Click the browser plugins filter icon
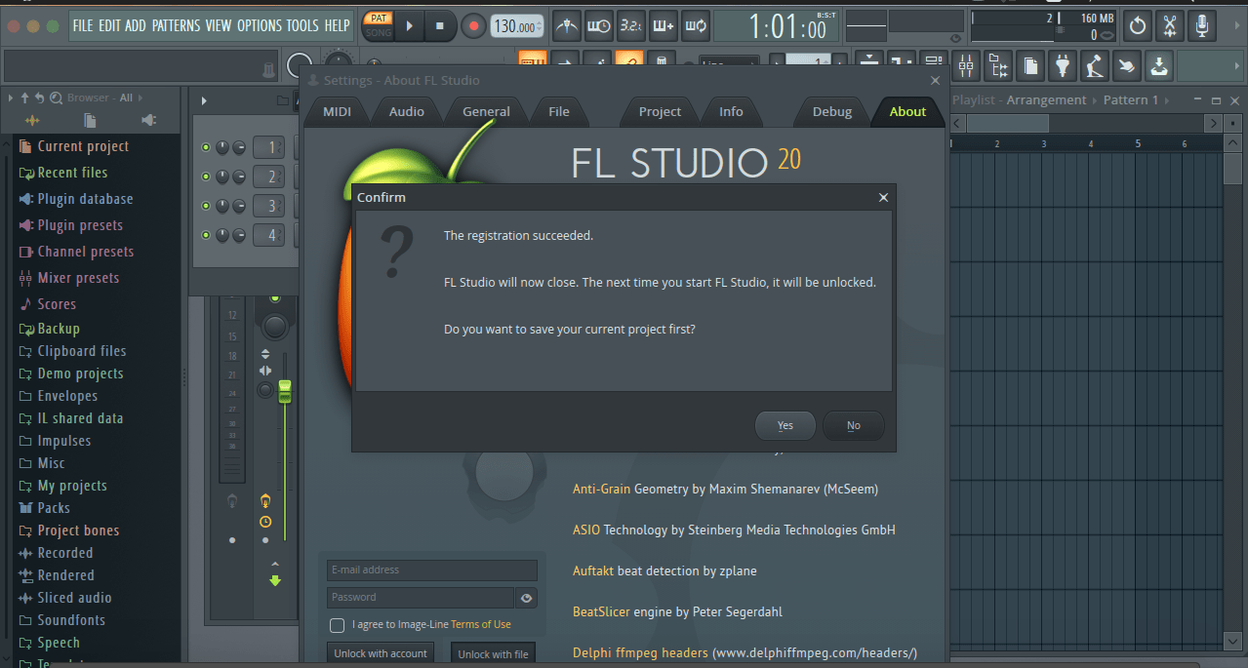The width and height of the screenshot is (1248, 668). click(x=148, y=120)
